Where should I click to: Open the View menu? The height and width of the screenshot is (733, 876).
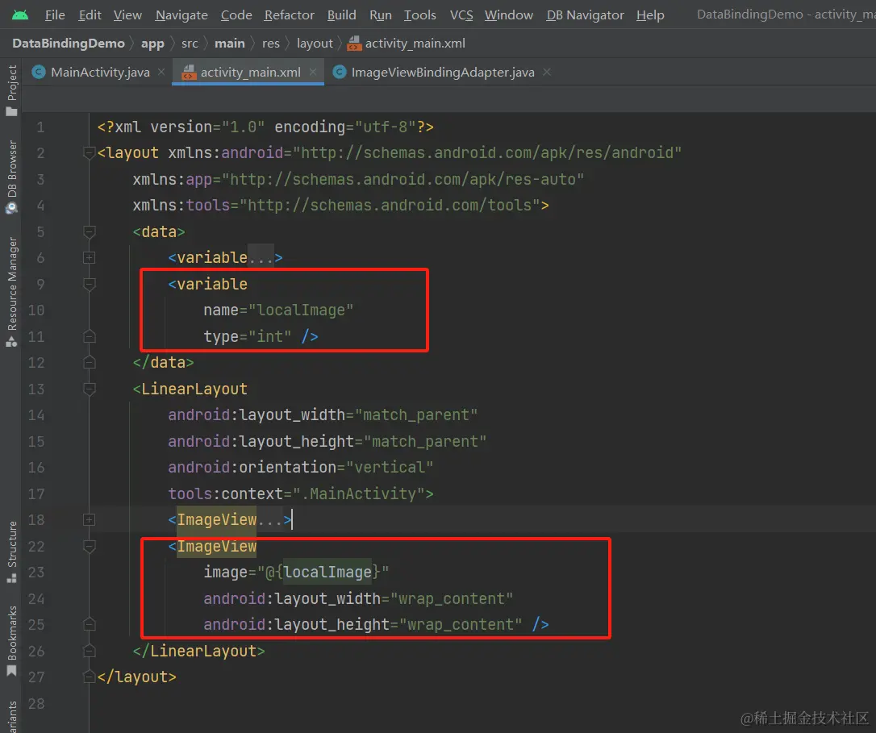pyautogui.click(x=127, y=15)
